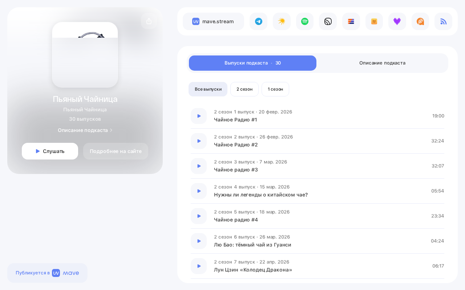Filter episodes by 1 сезон

[x=275, y=89]
